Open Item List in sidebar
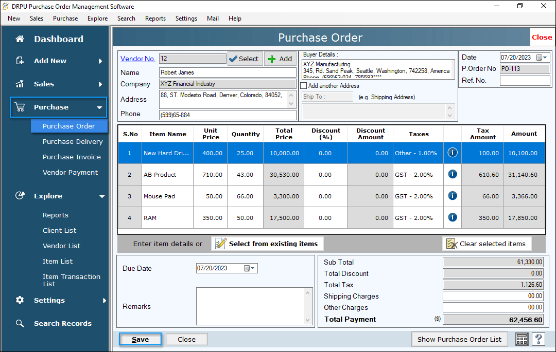 [58, 262]
